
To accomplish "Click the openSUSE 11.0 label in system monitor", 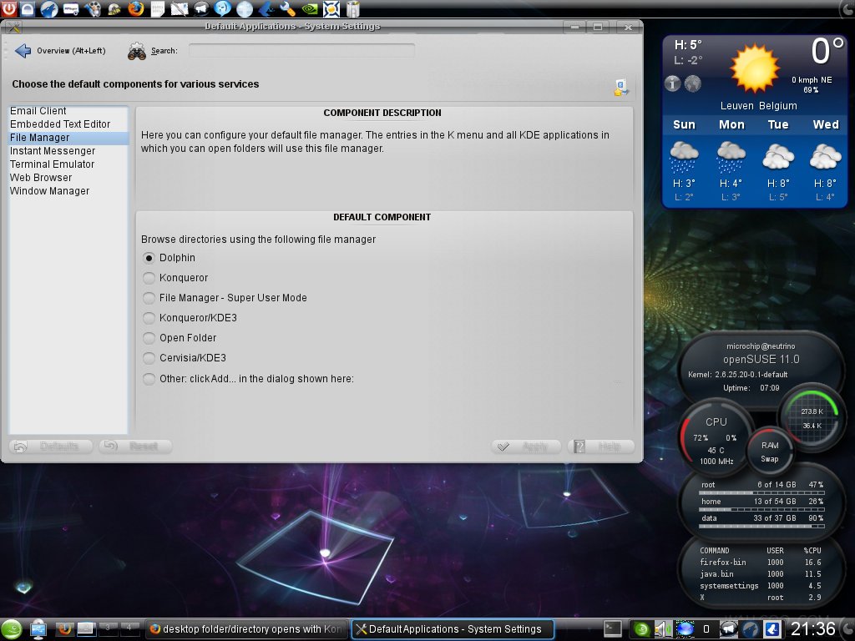I will pyautogui.click(x=761, y=359).
